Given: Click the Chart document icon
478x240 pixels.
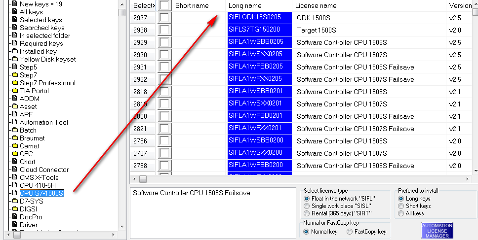Looking at the screenshot, I should [15, 162].
